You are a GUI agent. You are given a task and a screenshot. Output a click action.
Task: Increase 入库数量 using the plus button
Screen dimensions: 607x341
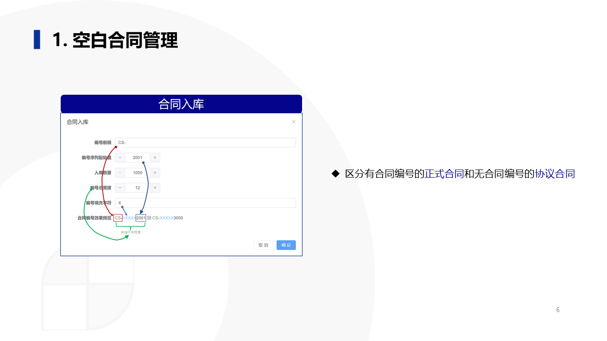pyautogui.click(x=155, y=173)
